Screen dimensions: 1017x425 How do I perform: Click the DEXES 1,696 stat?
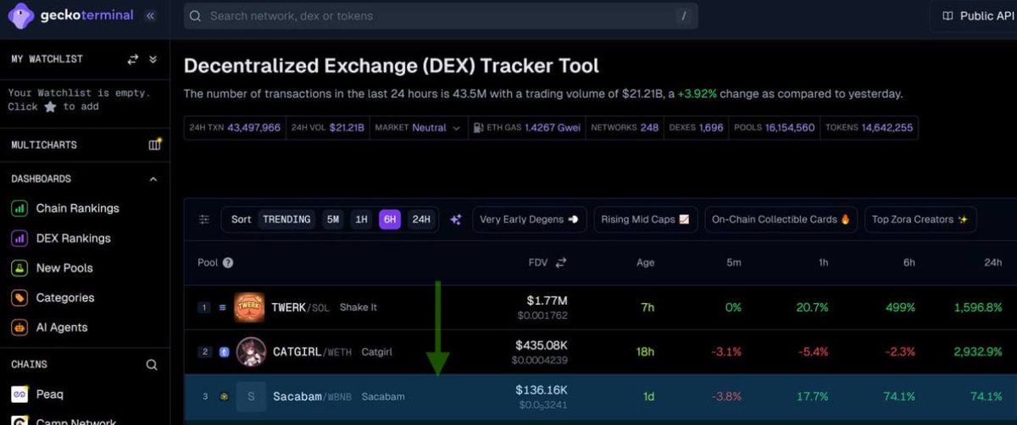point(697,128)
